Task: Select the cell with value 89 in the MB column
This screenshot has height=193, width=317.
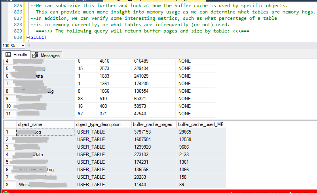Action: (x=201, y=185)
